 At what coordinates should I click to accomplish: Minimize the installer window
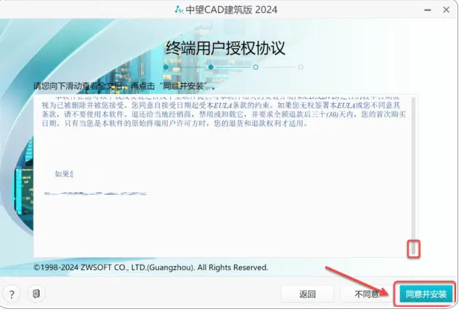coord(427,10)
